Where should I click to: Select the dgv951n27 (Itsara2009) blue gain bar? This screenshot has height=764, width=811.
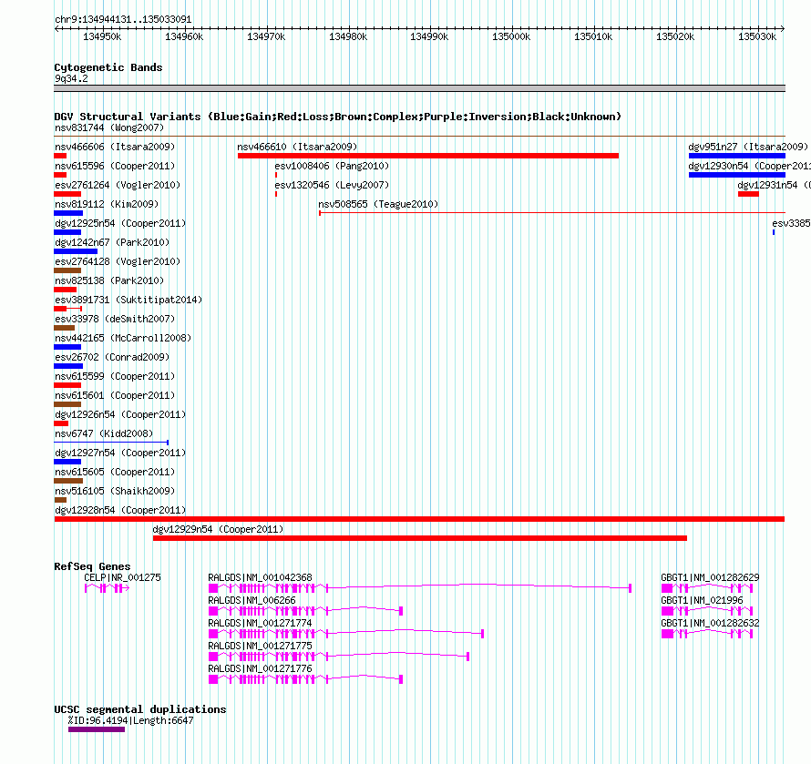(x=737, y=156)
